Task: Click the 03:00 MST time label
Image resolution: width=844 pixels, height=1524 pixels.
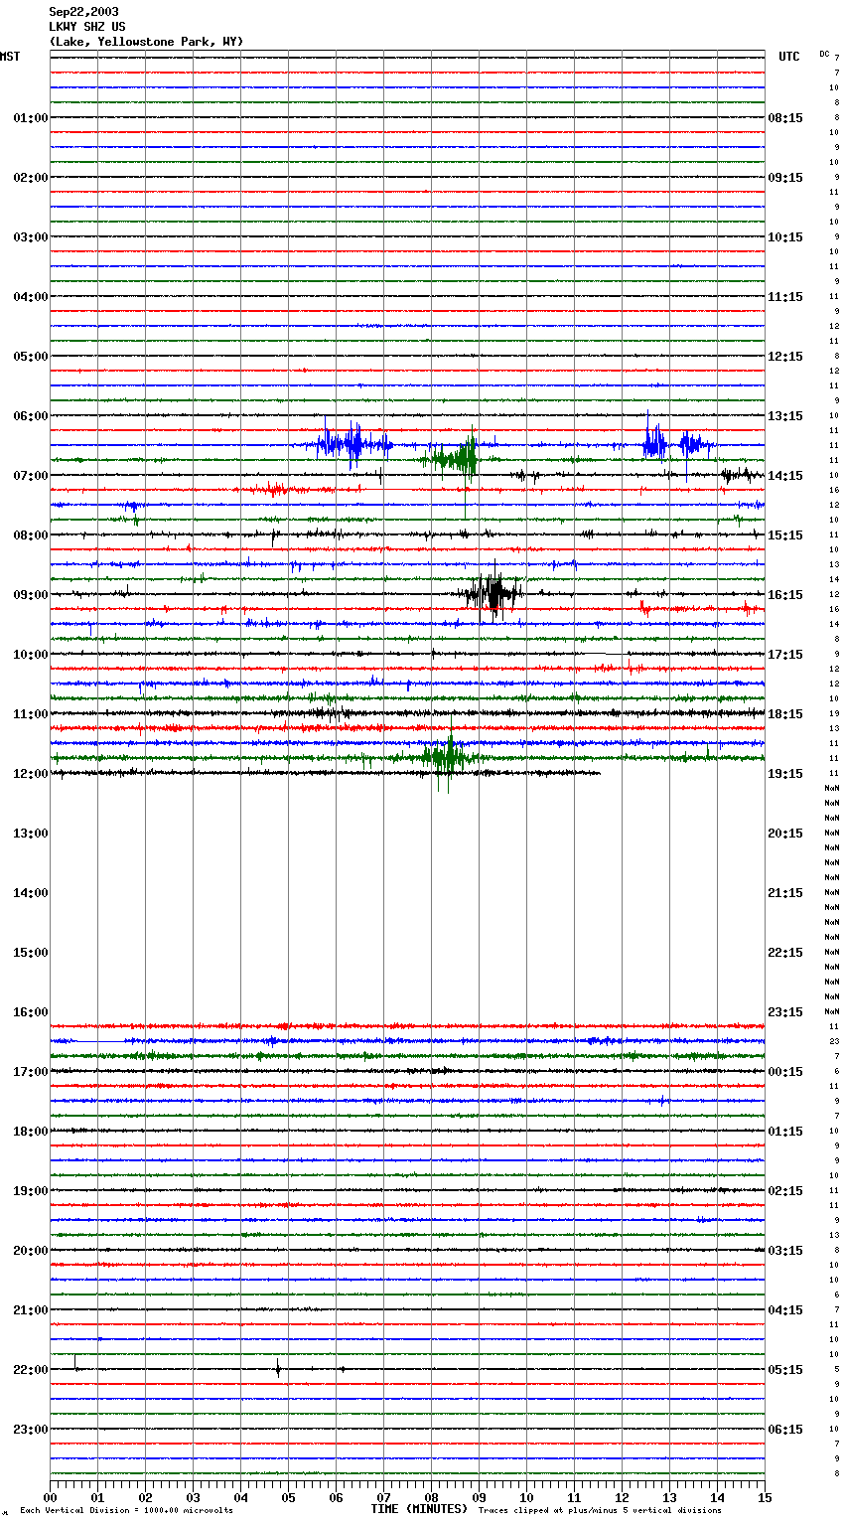Action: (30, 237)
